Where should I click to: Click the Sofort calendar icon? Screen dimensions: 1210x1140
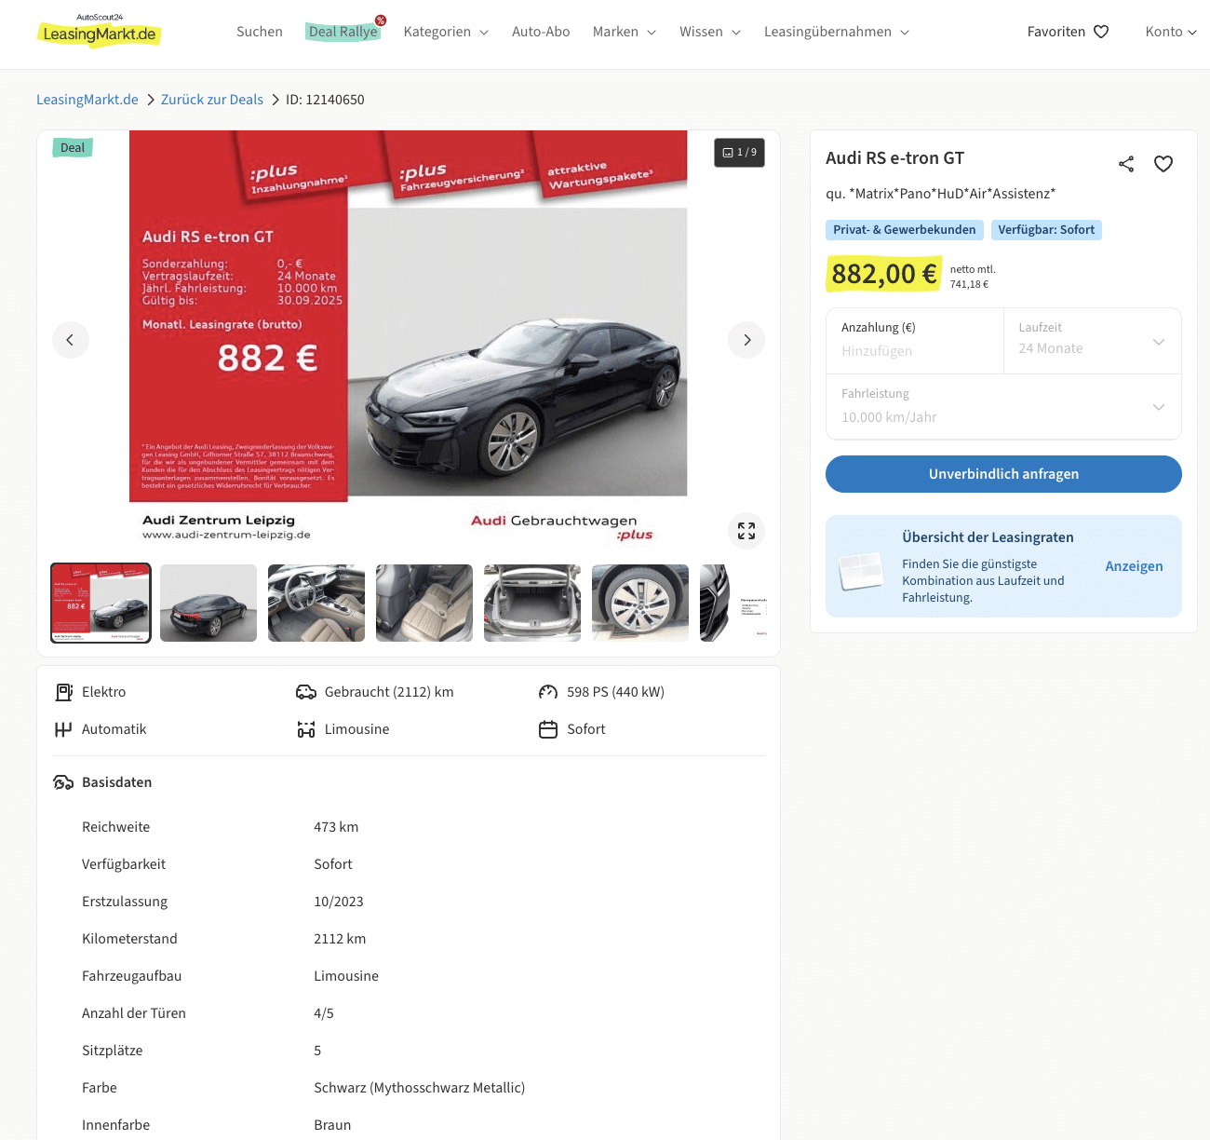548,729
